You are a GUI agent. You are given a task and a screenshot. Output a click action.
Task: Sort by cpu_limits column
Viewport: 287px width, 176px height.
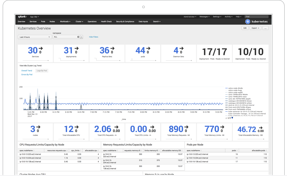pyautogui.click(x=76, y=151)
